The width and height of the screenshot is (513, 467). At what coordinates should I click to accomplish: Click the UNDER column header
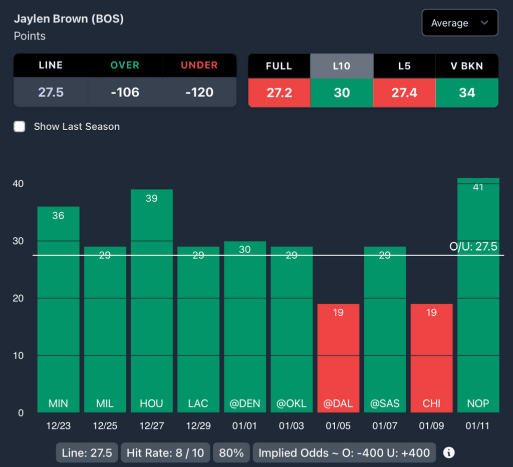pos(199,65)
